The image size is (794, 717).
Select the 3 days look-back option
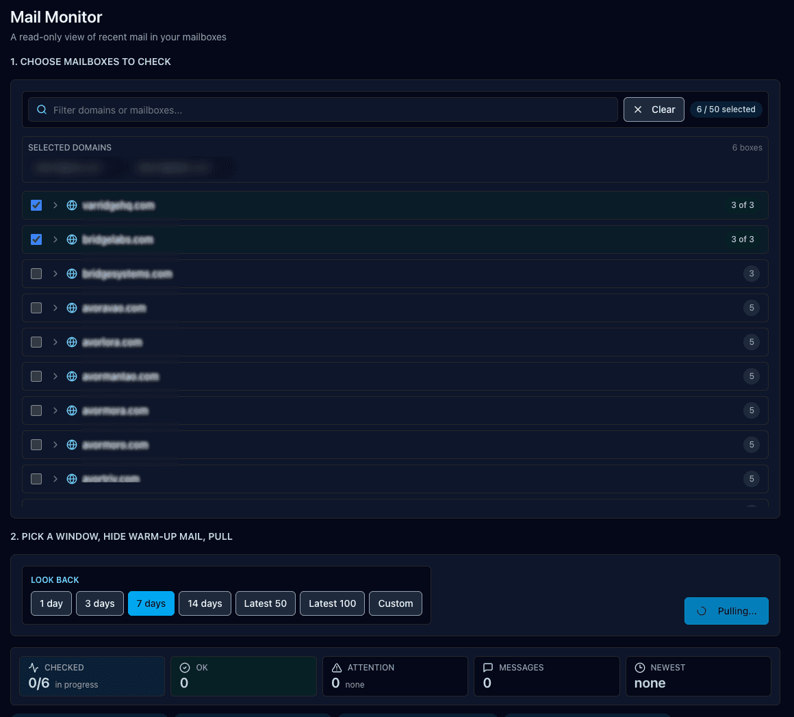100,603
